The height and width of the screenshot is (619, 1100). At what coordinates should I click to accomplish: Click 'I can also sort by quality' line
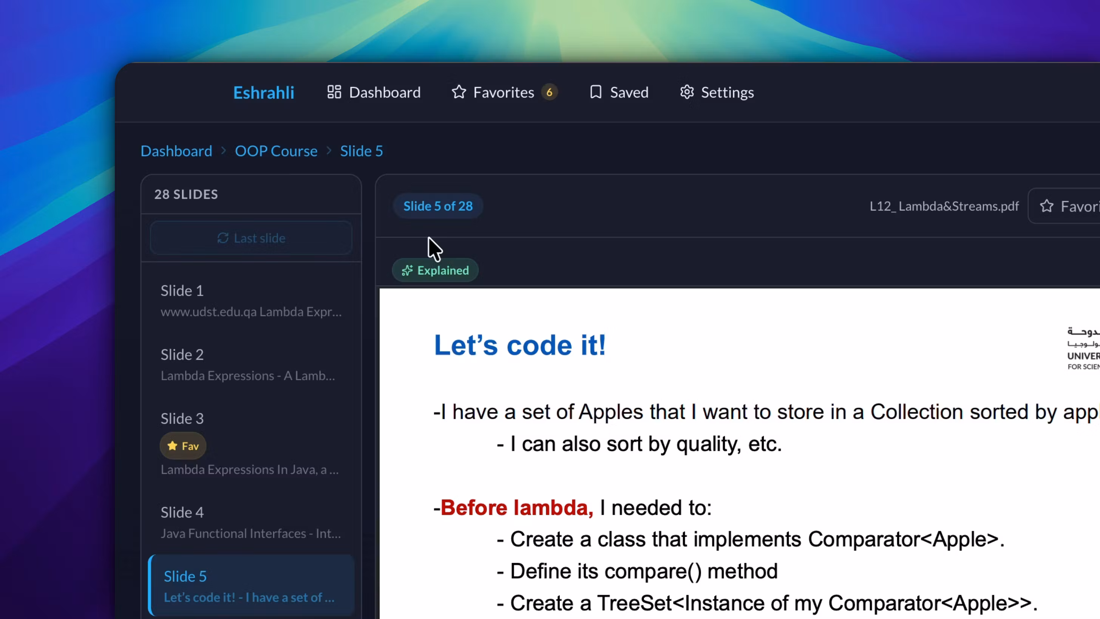(x=639, y=444)
